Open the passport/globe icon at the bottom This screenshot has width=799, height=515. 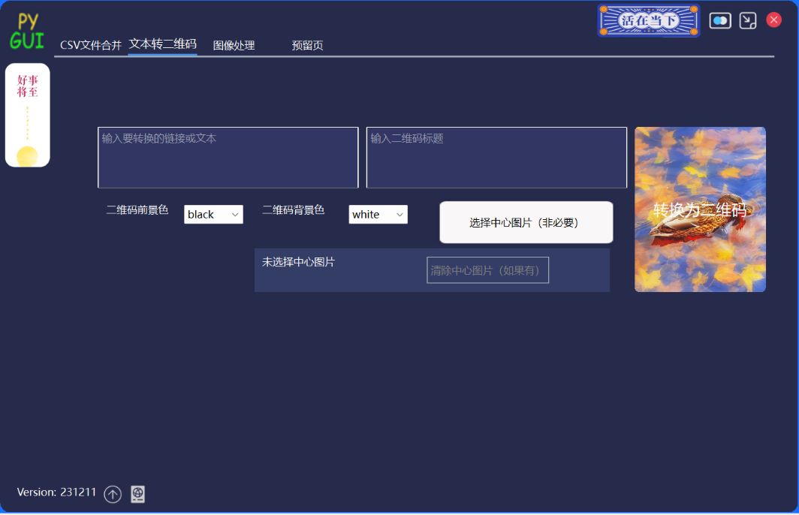[137, 494]
